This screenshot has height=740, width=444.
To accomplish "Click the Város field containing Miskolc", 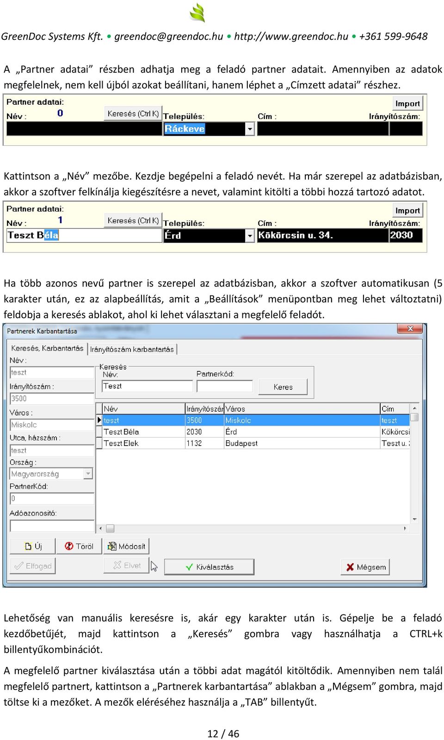I will point(52,425).
